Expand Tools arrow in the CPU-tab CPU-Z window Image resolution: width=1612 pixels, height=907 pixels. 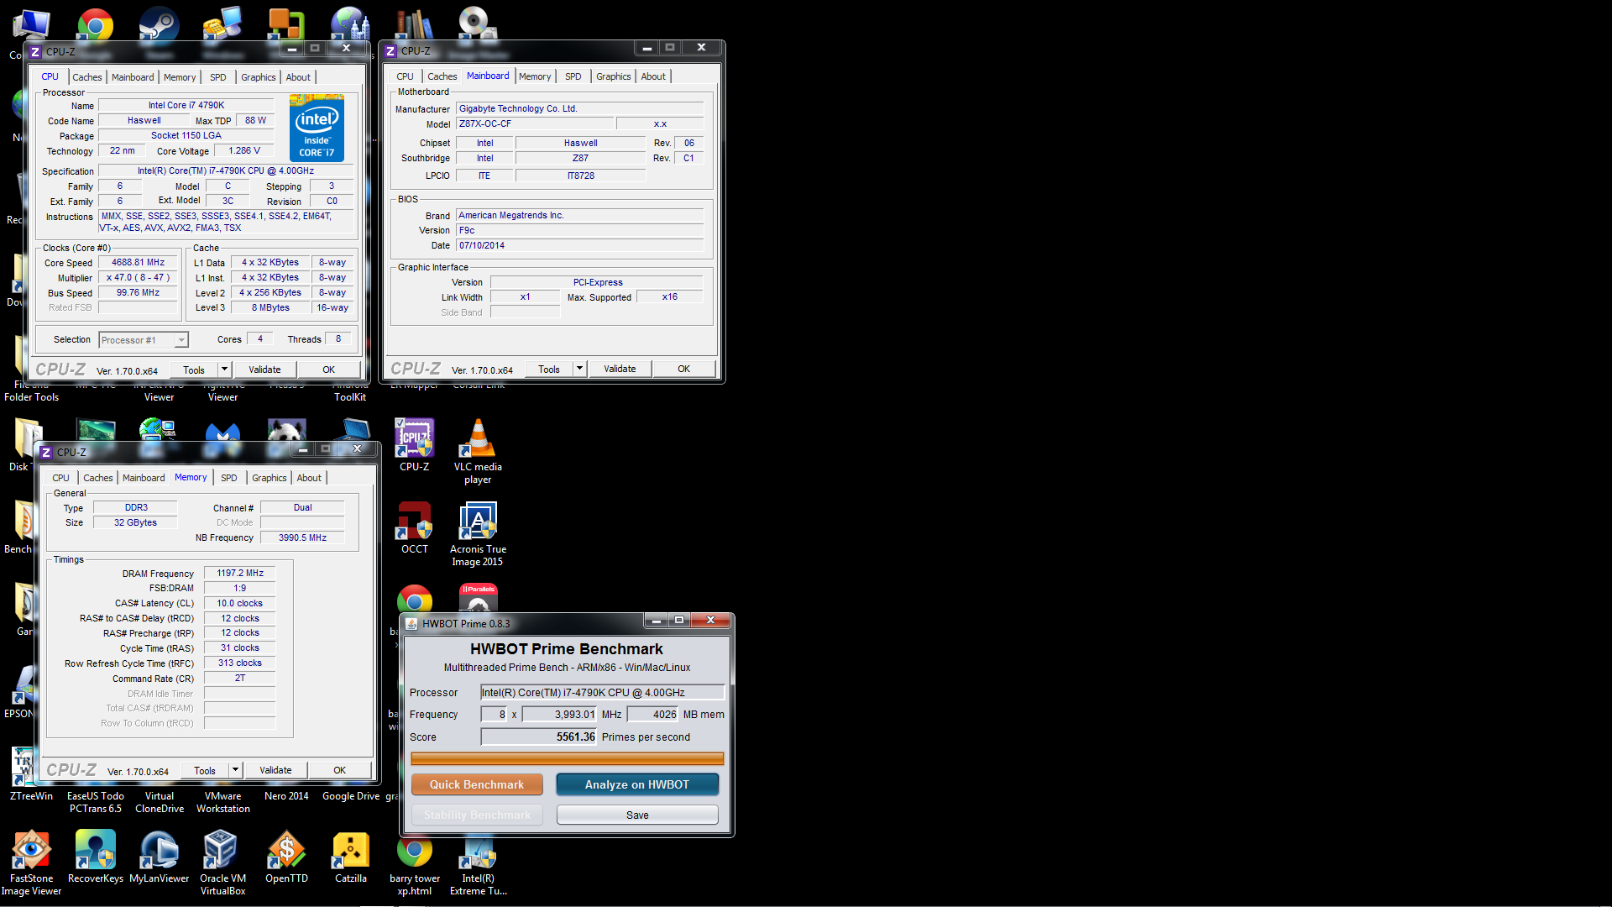click(224, 370)
